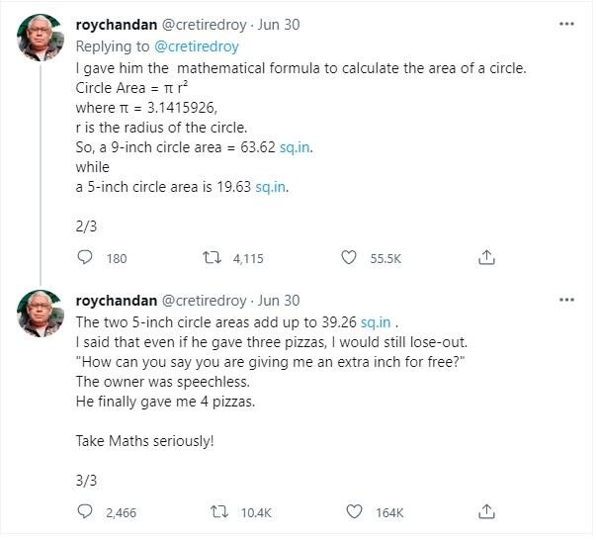The width and height of the screenshot is (598, 540).
Task: Like the 2/3 circle area tweet
Action: (x=348, y=257)
